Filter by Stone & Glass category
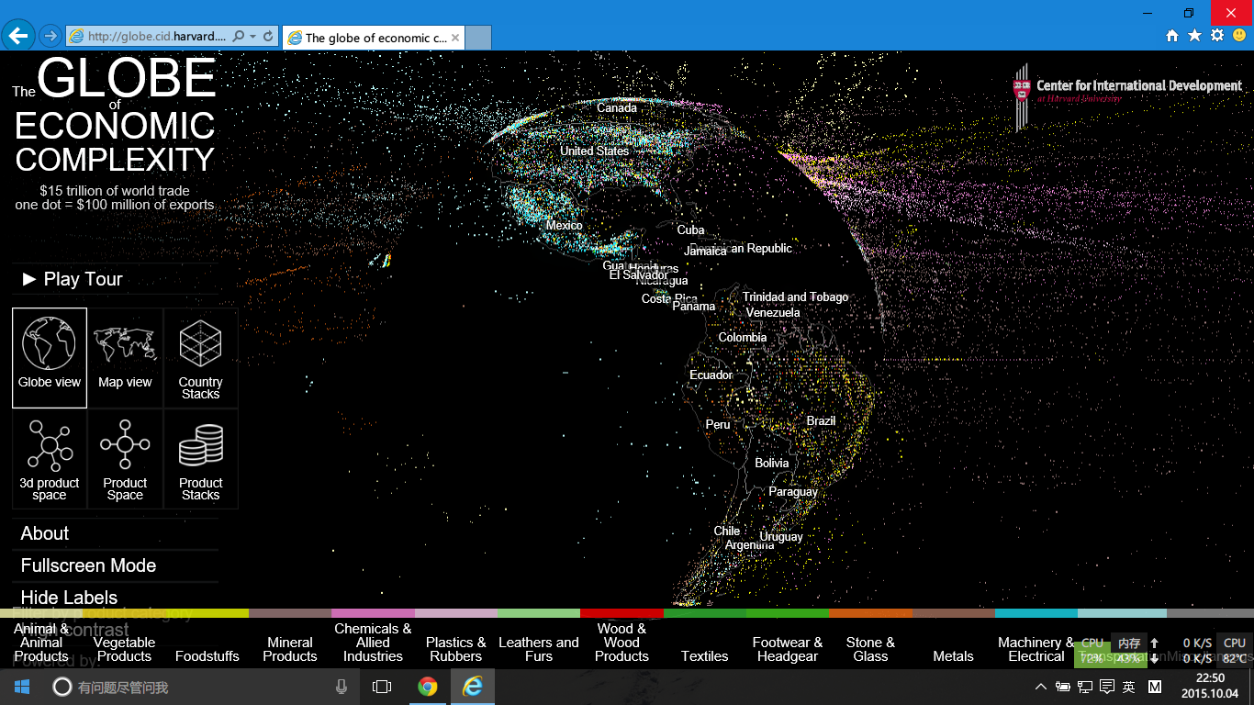The image size is (1254, 705). click(870, 649)
